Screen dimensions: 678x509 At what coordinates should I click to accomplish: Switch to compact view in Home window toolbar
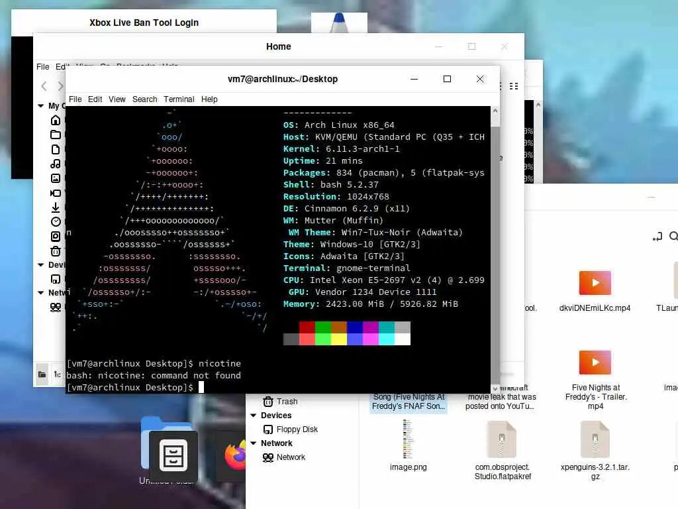click(x=514, y=86)
